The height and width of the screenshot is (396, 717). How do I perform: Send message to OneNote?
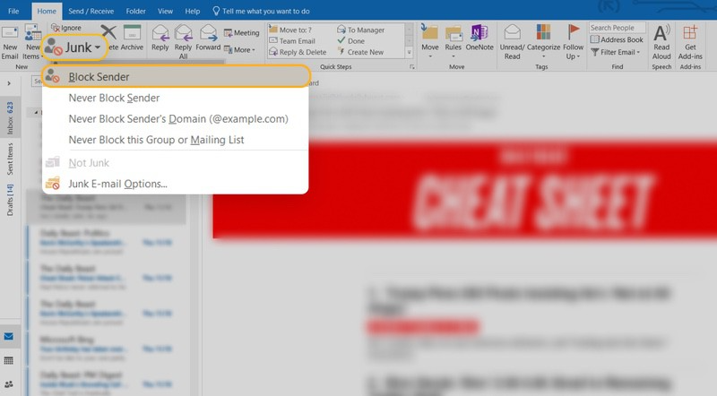(x=479, y=38)
